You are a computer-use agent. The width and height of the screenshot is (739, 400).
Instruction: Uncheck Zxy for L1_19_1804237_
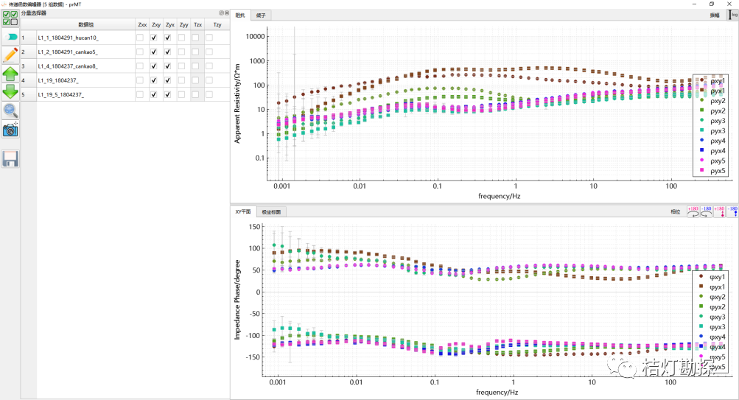coord(154,80)
